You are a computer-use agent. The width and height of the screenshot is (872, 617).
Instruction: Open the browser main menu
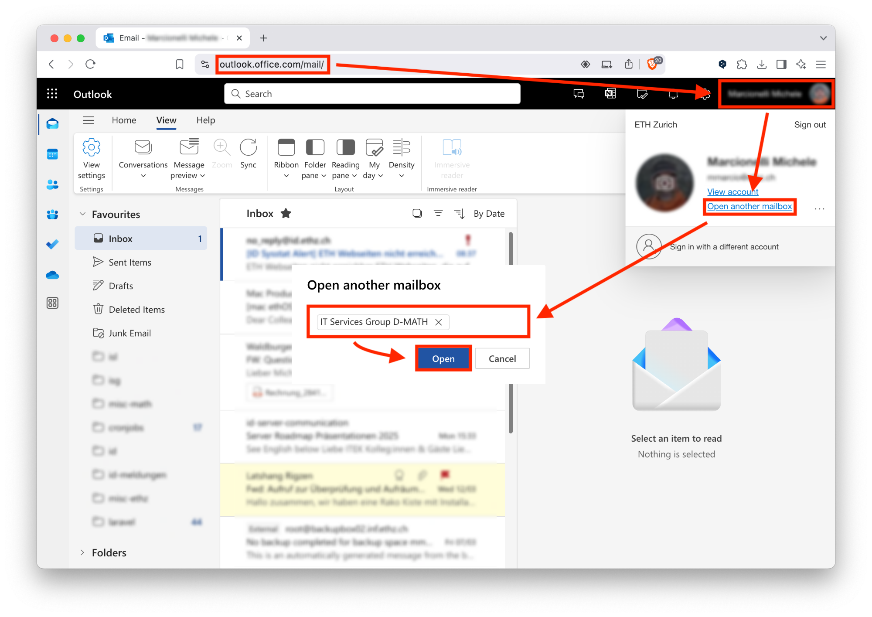pyautogui.click(x=821, y=65)
